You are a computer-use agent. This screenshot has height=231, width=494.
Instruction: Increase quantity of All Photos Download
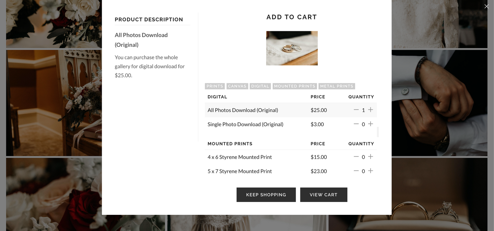coord(370,110)
